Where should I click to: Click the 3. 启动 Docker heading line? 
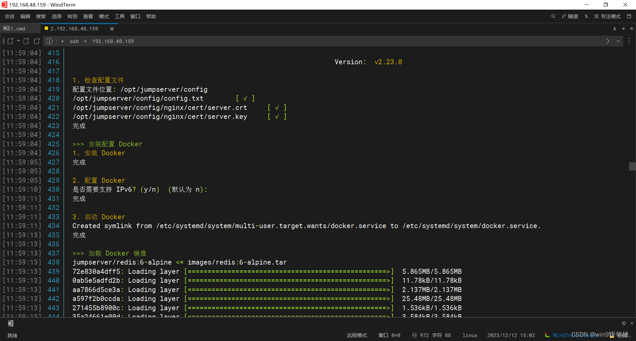point(99,217)
